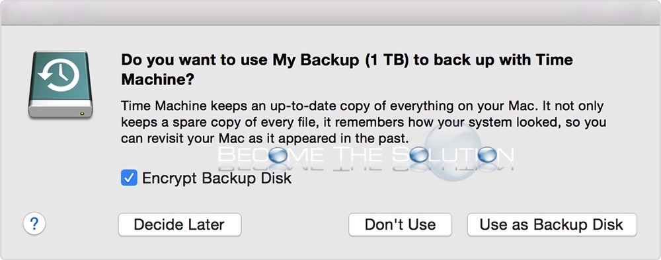Uncheck the Encrypt Backup Disk checkbox
661x260 pixels.
129,178
